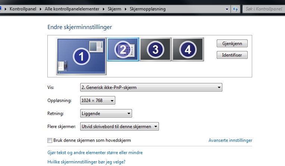Select monitor 1 thumbnail
The image size is (285, 166).
(81, 56)
